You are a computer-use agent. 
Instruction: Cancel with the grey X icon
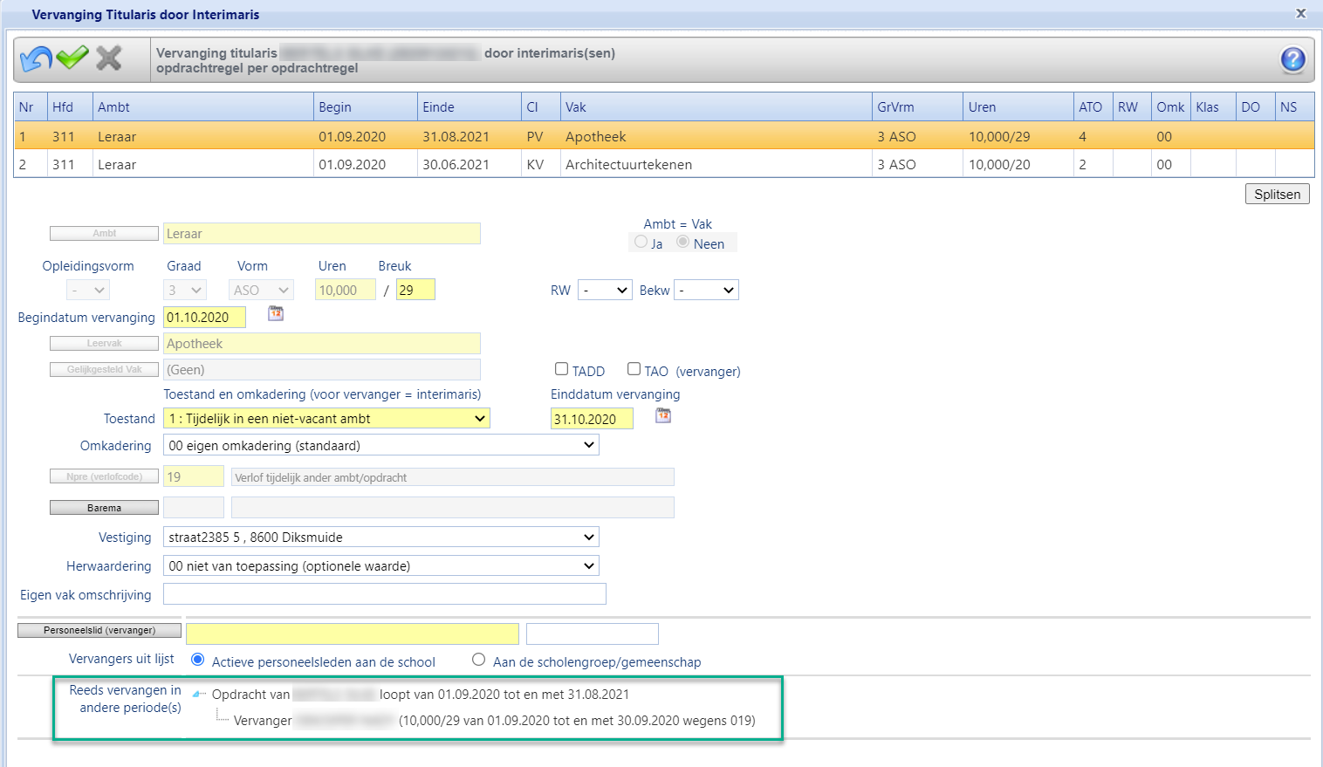pyautogui.click(x=109, y=58)
